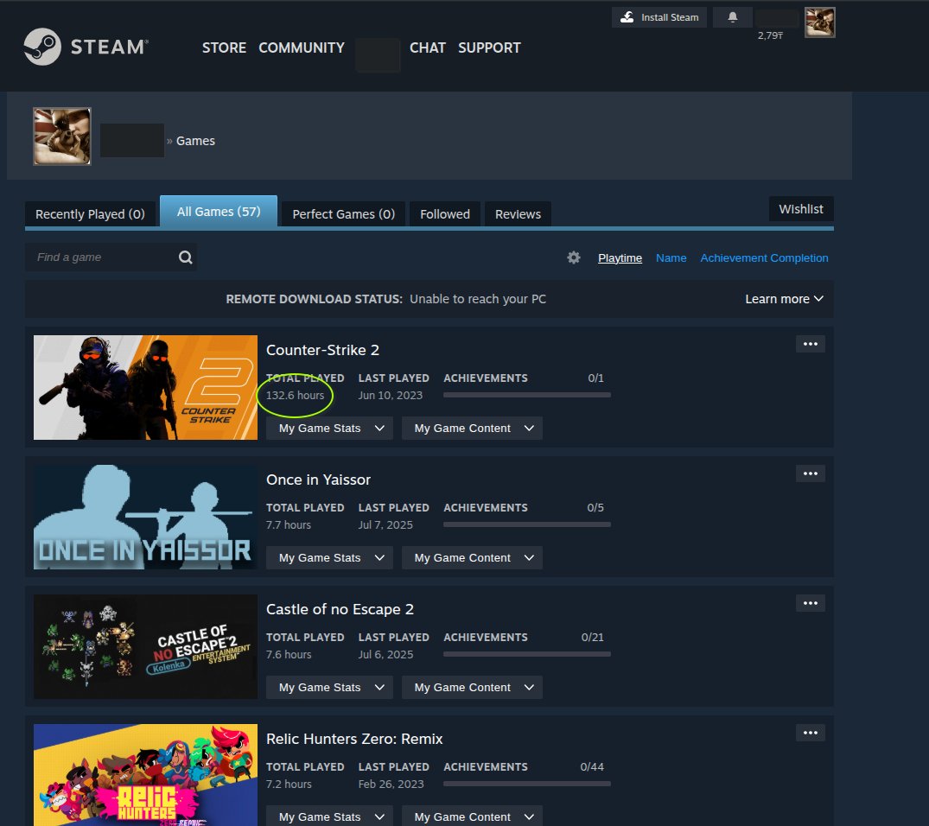
Task: Open Relic Hunters Zero three-dots options menu
Action: [810, 733]
